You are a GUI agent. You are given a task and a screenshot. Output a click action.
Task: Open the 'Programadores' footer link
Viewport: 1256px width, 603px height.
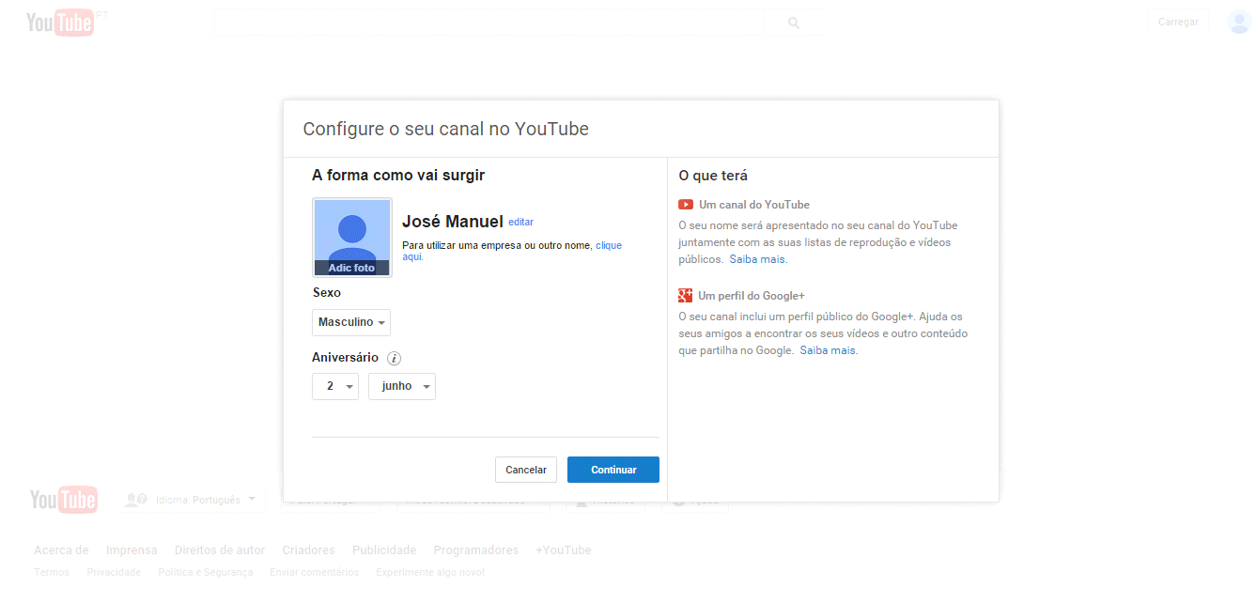pos(476,550)
